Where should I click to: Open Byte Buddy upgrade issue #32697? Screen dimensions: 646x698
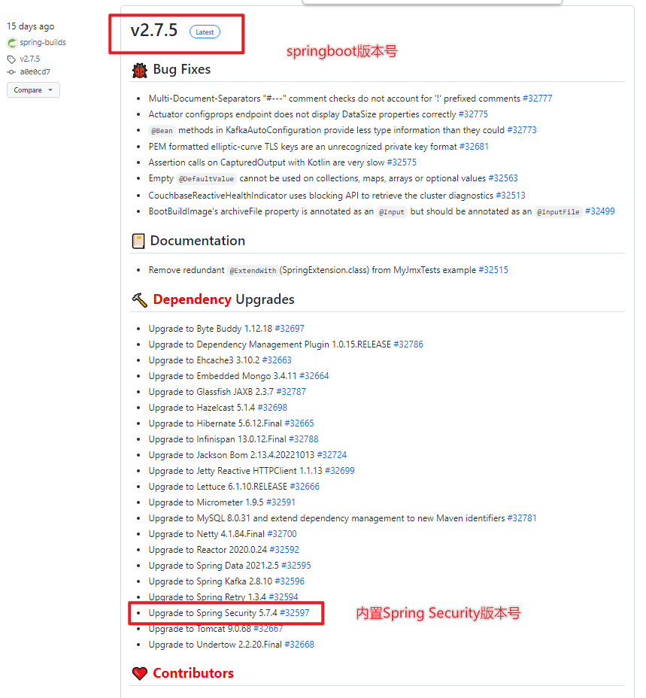pos(290,329)
